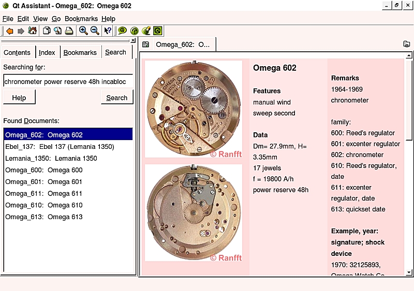Image resolution: width=414 pixels, height=291 pixels.
Task: Open the Bookmarks menu
Action: coord(81,19)
